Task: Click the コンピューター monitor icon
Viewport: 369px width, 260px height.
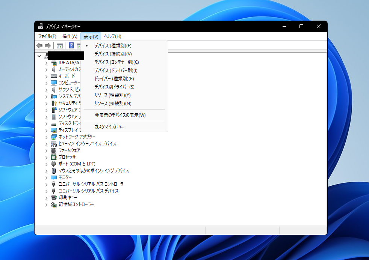Action: [54, 83]
